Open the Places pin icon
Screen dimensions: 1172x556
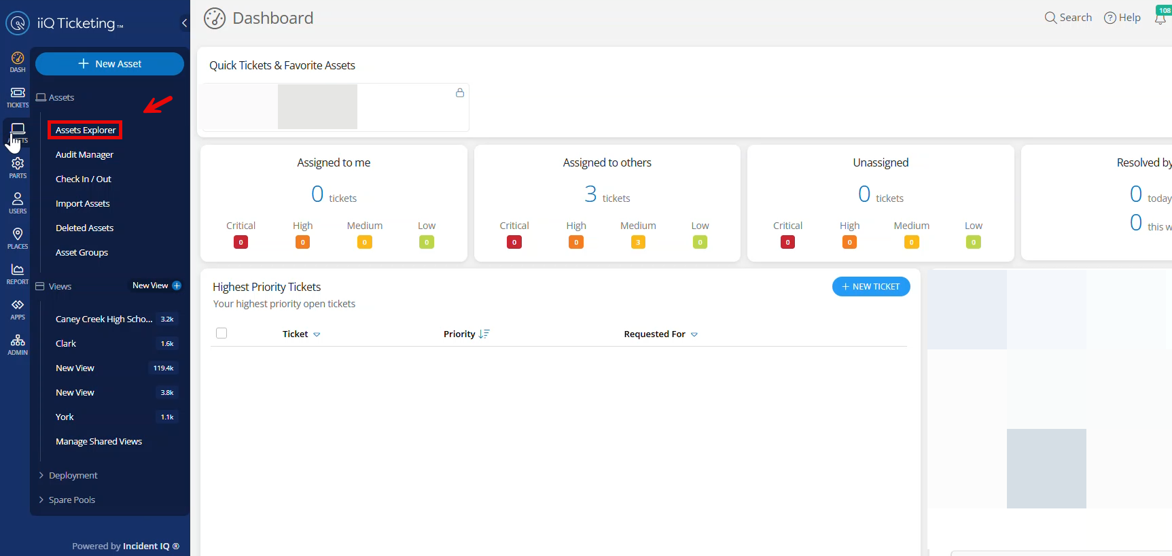pyautogui.click(x=18, y=237)
